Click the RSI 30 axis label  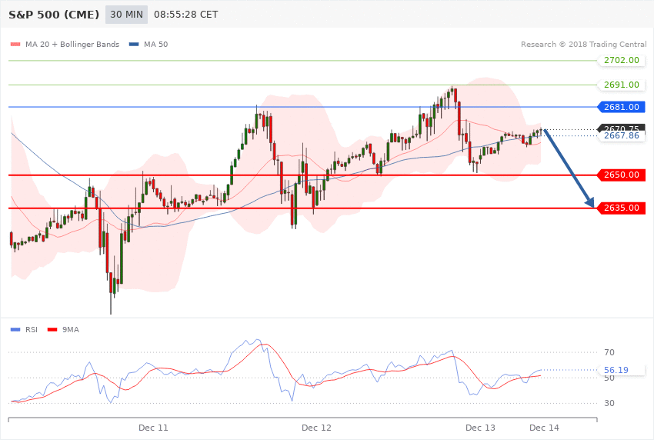pos(609,404)
